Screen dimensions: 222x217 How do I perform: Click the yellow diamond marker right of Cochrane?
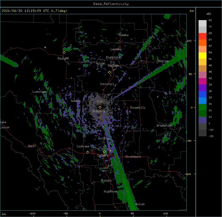point(88,152)
